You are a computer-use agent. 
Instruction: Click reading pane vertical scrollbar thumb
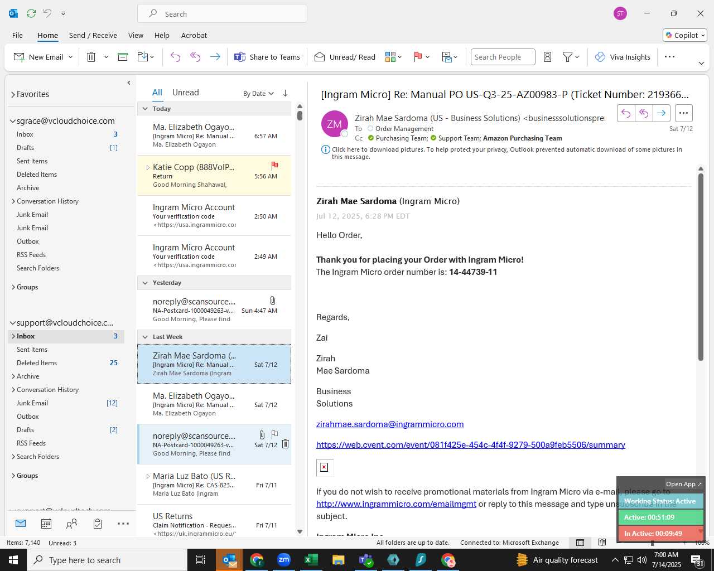point(701,267)
